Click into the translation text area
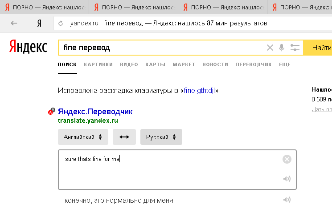The image size is (332, 217). (177, 170)
